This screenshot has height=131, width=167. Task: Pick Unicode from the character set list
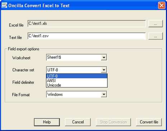click(77, 85)
